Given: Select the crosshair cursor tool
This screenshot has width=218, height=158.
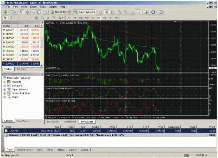Looking at the screenshot, I should (x=11, y=18).
